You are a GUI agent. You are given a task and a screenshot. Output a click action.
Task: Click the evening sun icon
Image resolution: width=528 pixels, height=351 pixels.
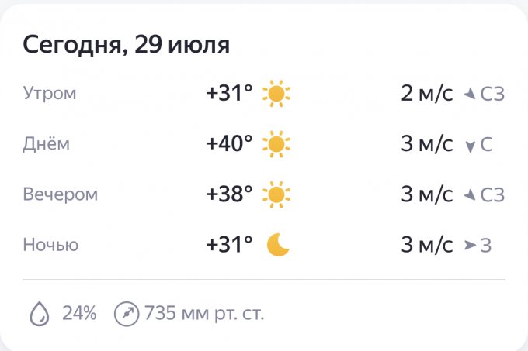(276, 194)
